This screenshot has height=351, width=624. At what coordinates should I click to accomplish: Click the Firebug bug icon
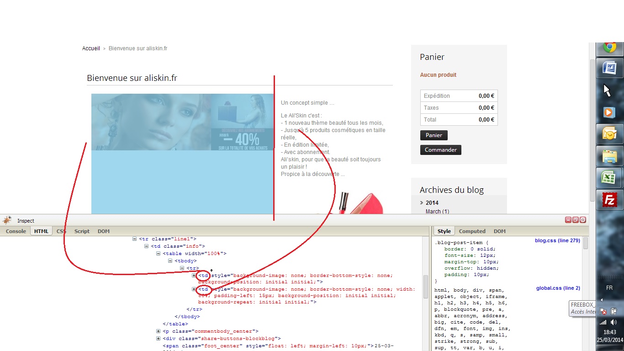coord(7,220)
